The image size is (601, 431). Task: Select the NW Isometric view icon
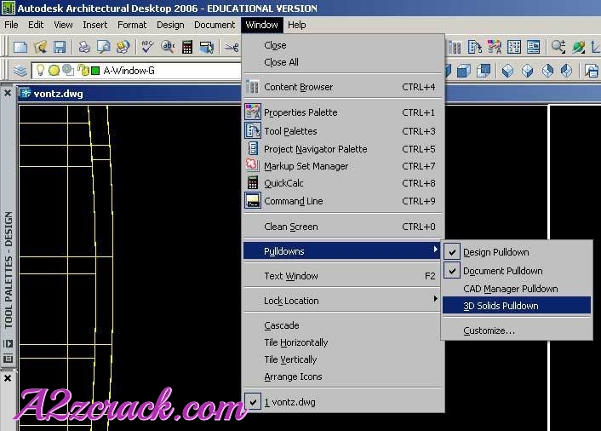point(566,71)
